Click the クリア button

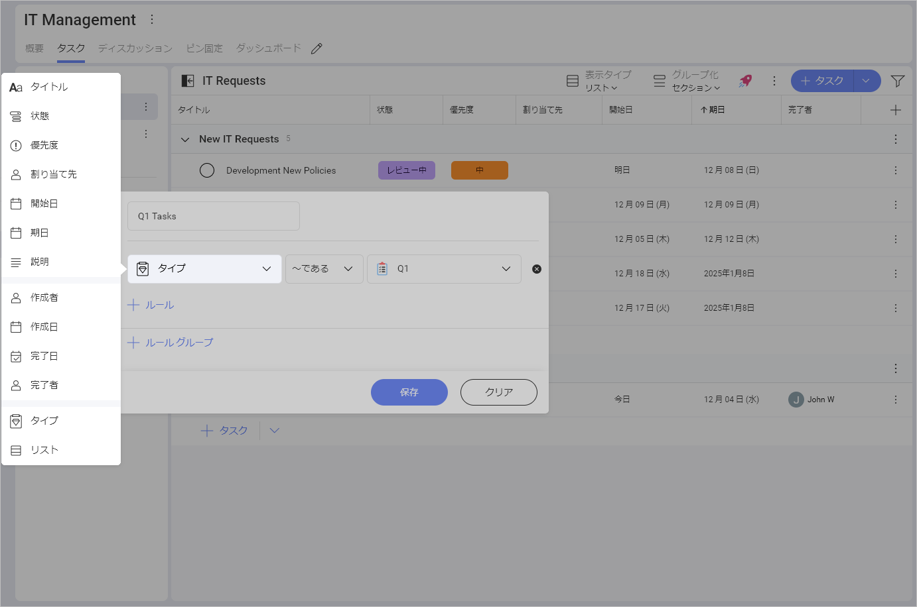[x=499, y=392]
